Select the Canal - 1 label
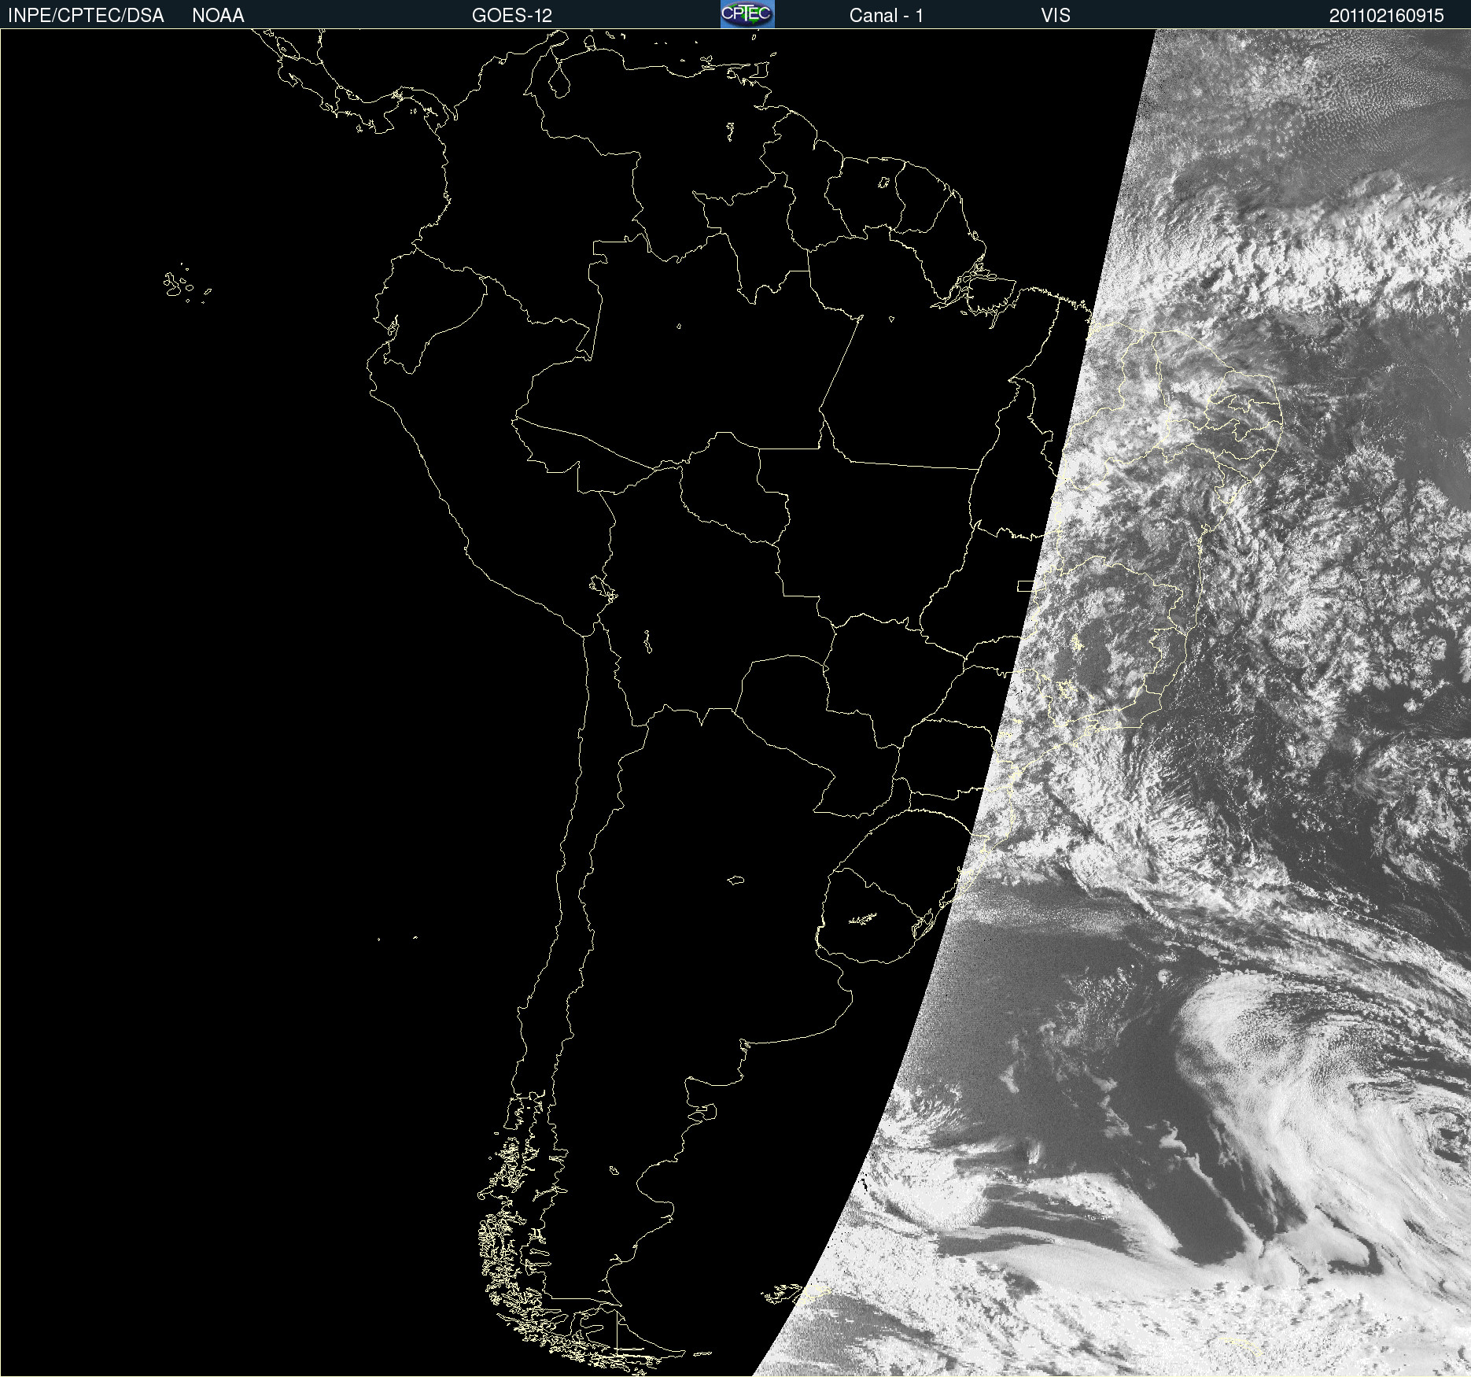Viewport: 1471px width, 1377px height. click(x=887, y=16)
